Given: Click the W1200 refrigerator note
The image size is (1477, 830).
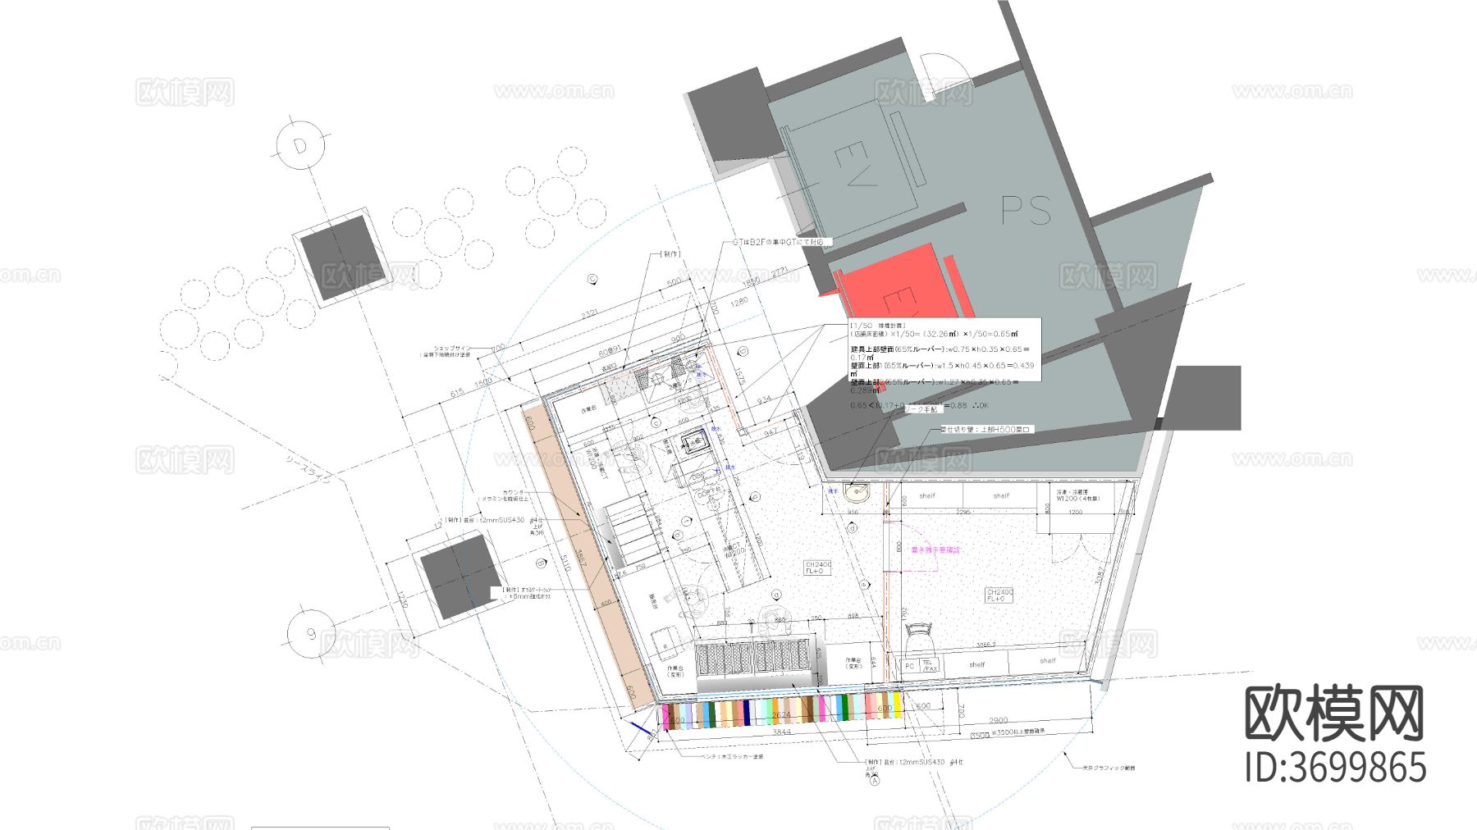Looking at the screenshot, I should pos(1078,495).
